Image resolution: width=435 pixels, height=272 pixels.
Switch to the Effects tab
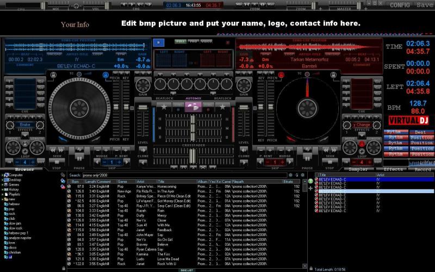pyautogui.click(x=393, y=169)
